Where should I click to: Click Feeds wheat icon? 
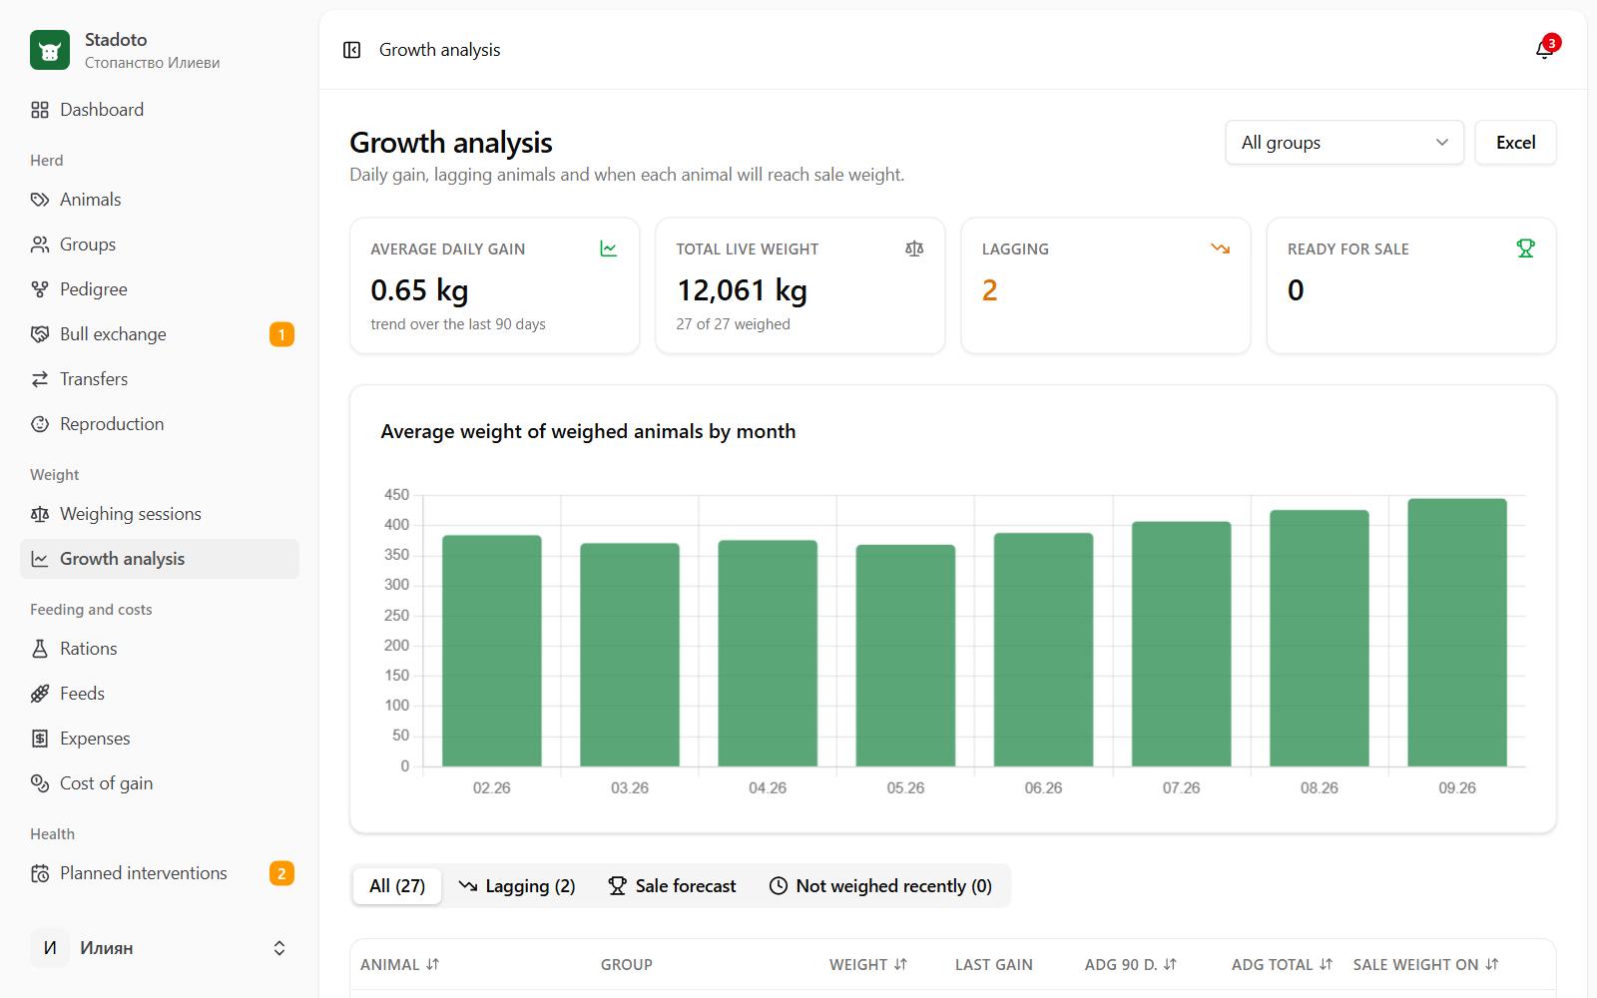(40, 694)
